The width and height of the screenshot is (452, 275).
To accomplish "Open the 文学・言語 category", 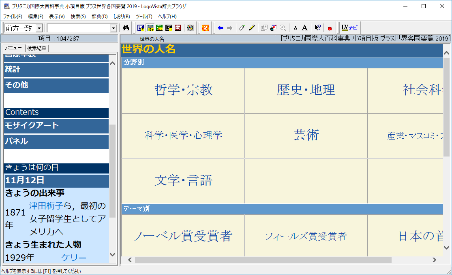I will [x=183, y=181].
